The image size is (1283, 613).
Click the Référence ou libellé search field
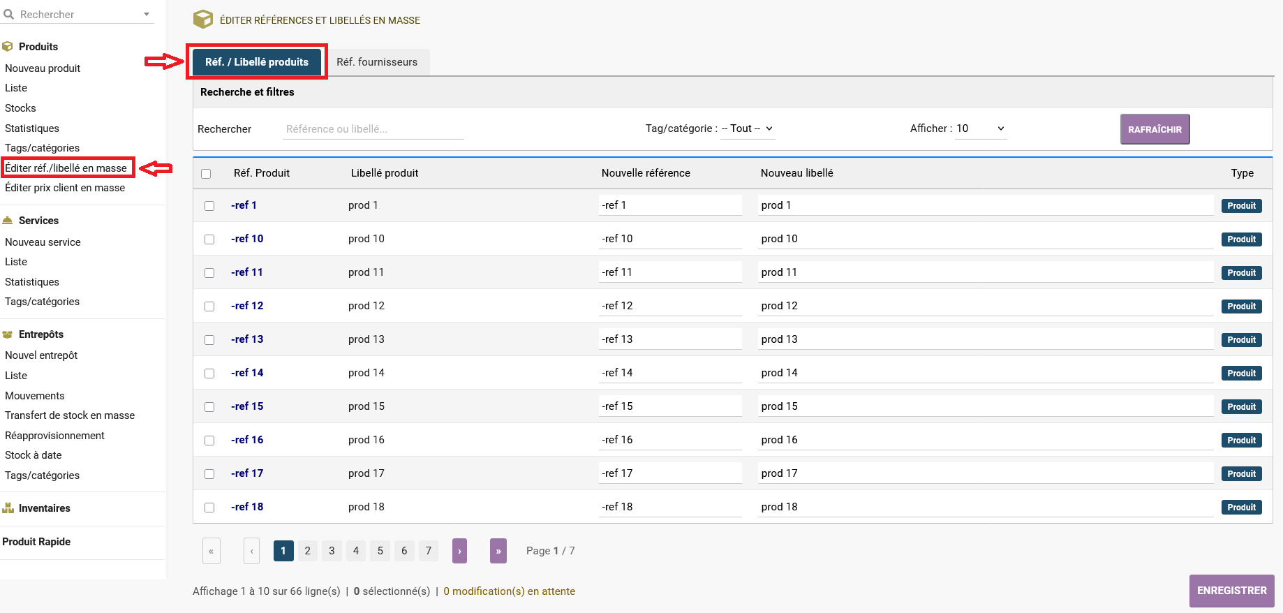pos(373,129)
